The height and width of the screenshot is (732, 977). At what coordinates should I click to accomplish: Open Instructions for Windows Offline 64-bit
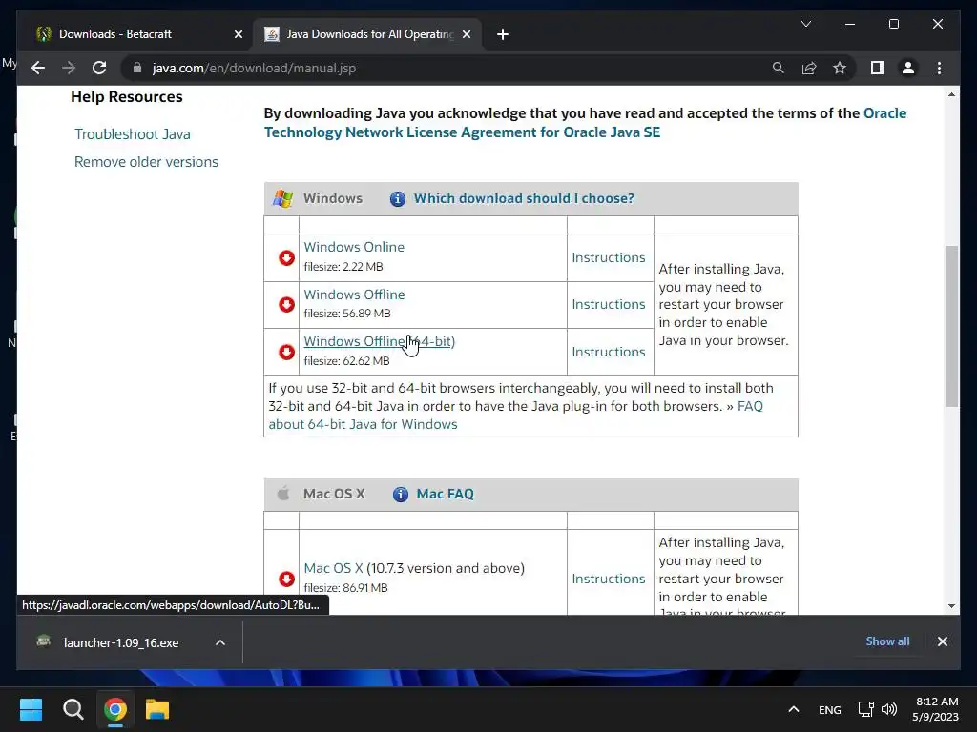coord(608,352)
